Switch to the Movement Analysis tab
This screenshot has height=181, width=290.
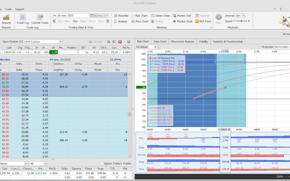pyautogui.click(x=183, y=42)
